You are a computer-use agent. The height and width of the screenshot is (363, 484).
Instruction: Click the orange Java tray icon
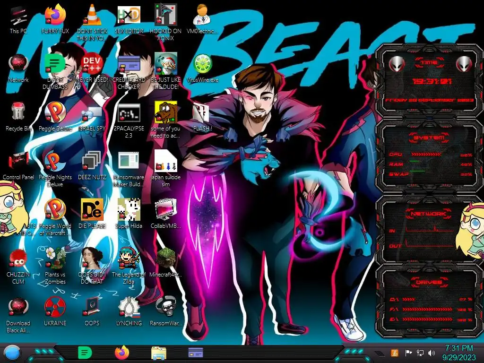tap(394, 353)
